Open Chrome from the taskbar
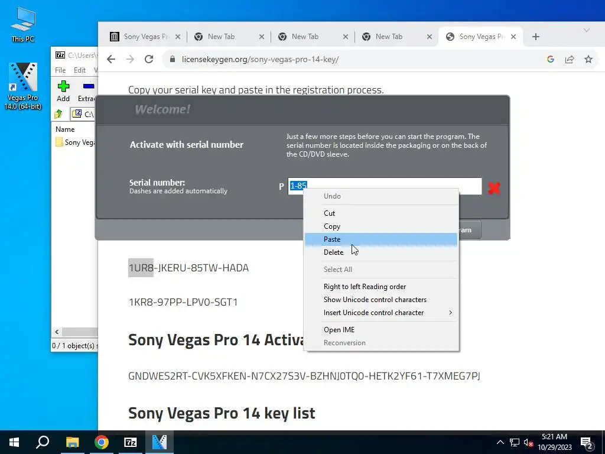 click(x=102, y=442)
